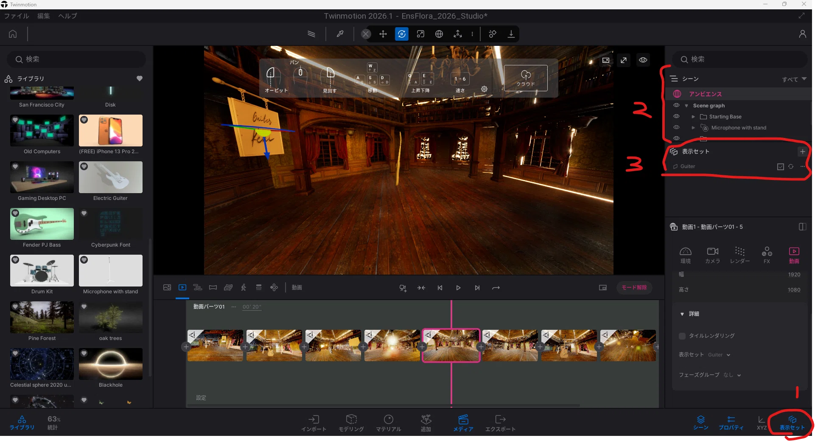Cancel selection with the X tool button

click(x=366, y=34)
